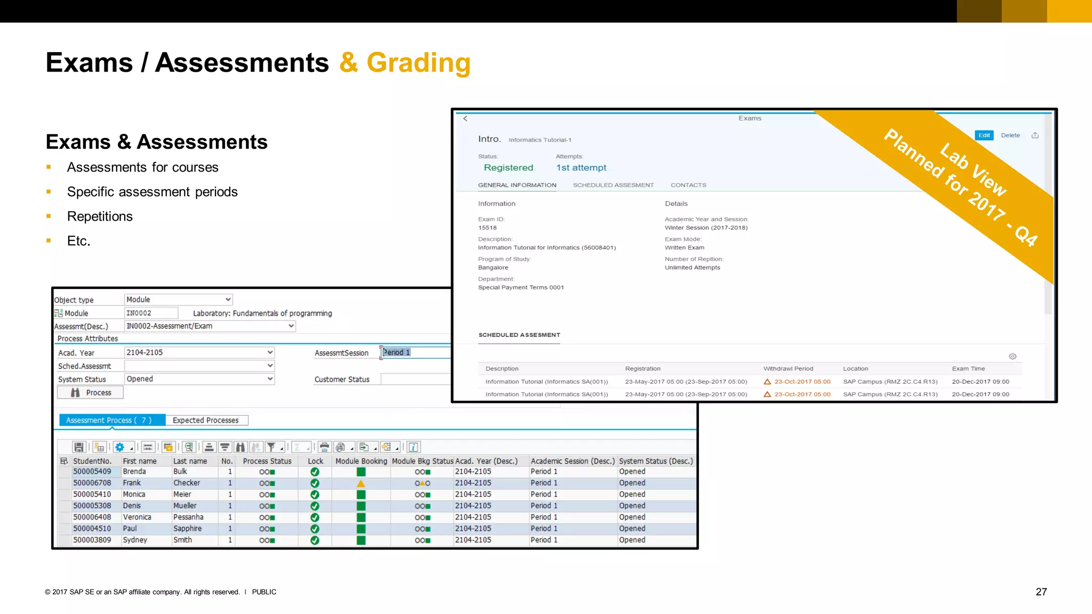This screenshot has width=1092, height=614.
Task: Click the orange warning icon beside the first 23-Oct-2017 date
Action: tap(767, 382)
